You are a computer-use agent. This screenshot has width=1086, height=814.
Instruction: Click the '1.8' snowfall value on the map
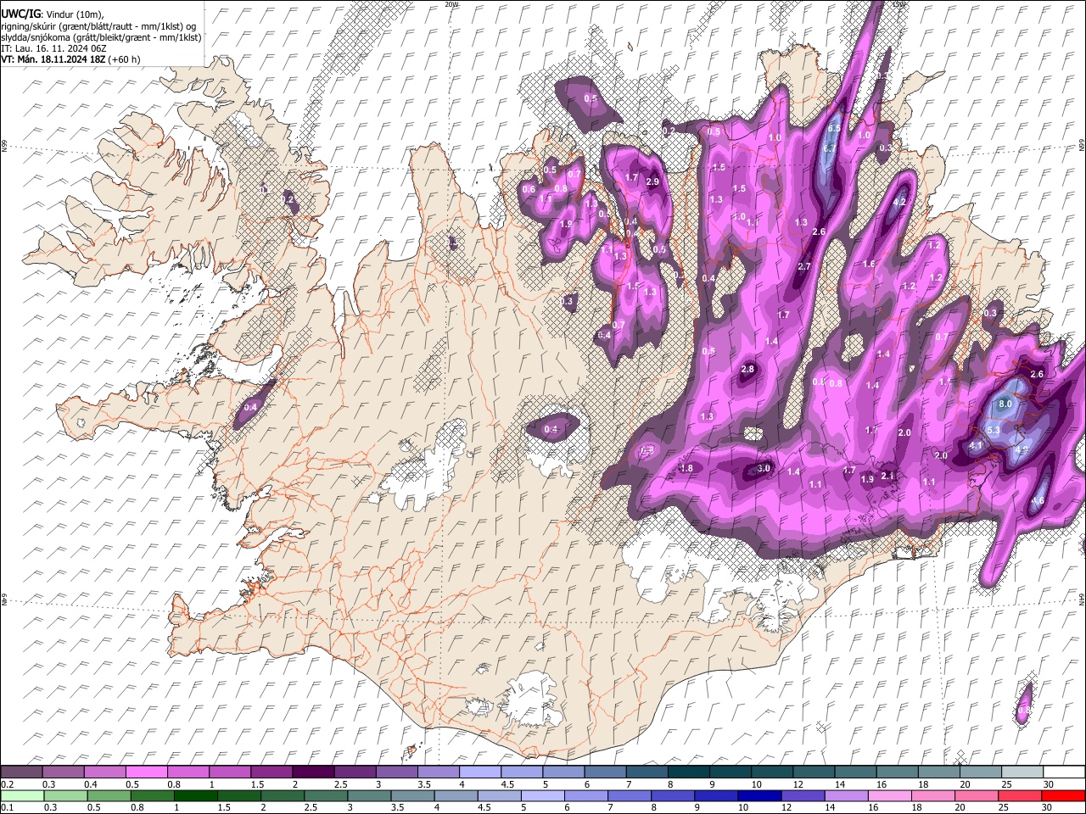pos(687,469)
